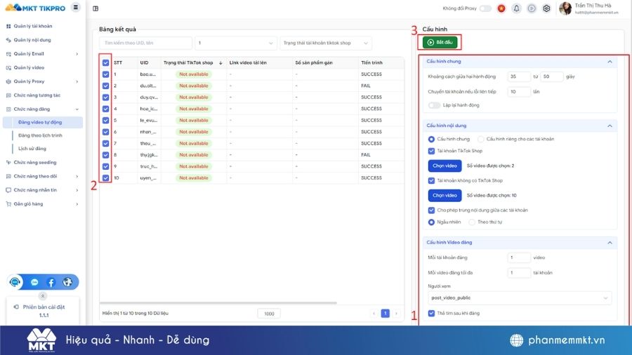Click previous page arrow in pagination

pos(374,313)
